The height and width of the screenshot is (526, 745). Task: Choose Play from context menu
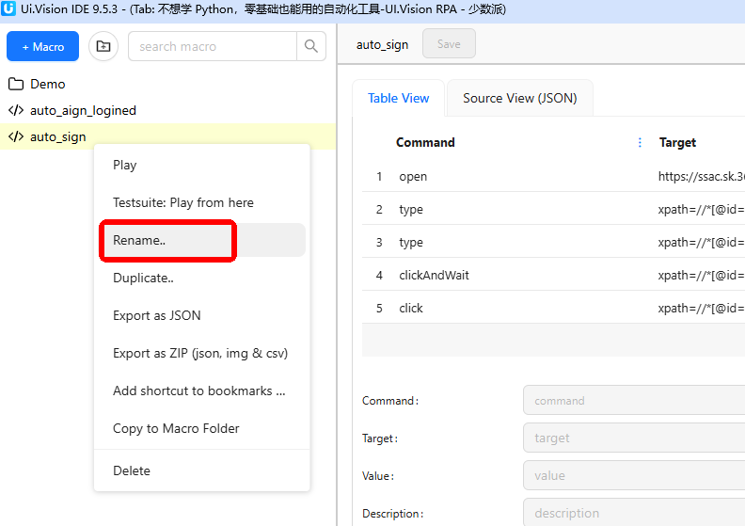click(x=202, y=165)
